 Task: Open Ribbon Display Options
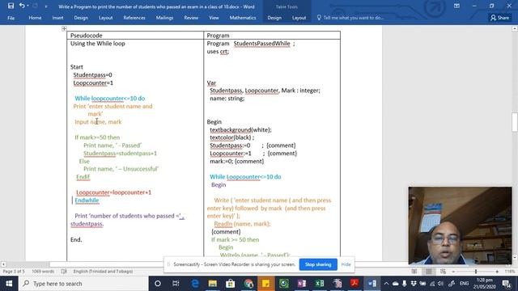pos(456,6)
